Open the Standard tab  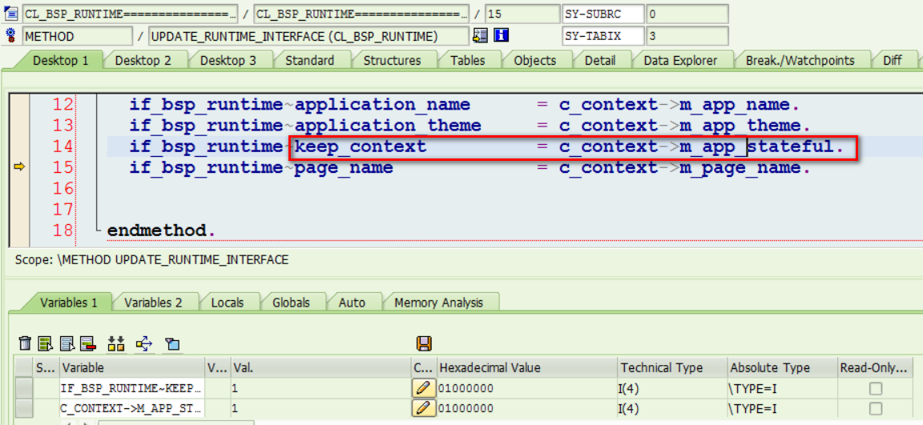(x=309, y=61)
